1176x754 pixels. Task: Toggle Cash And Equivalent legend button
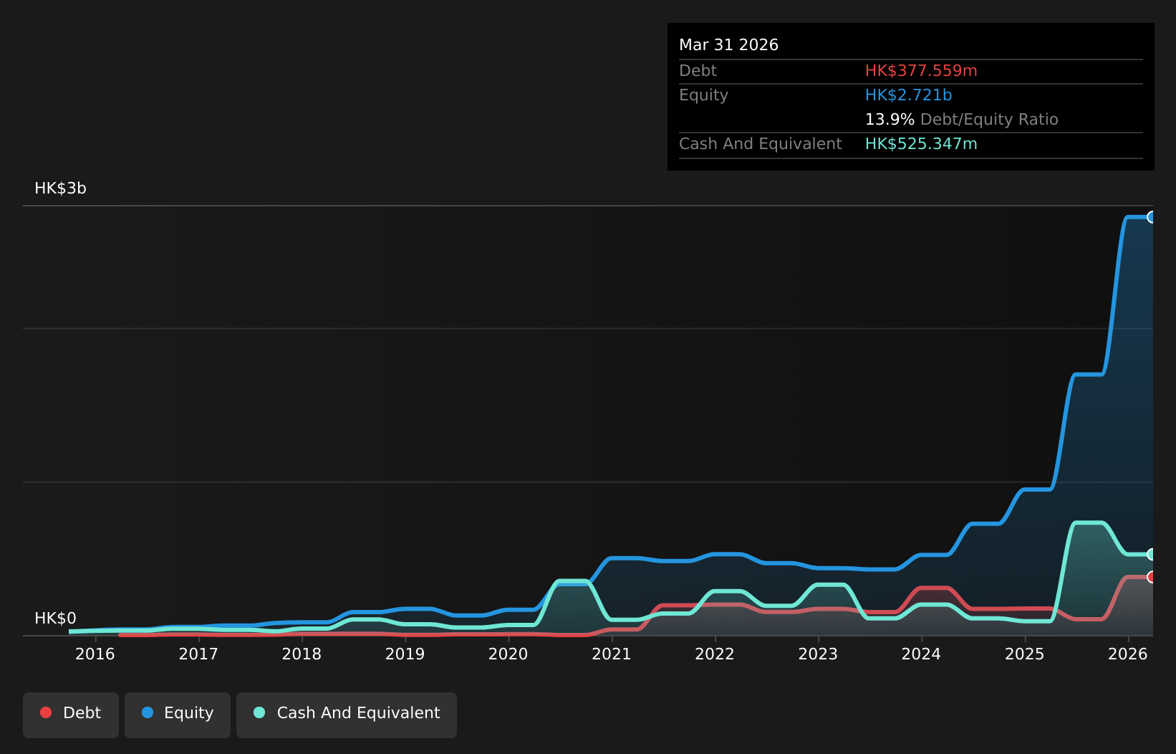coord(347,715)
